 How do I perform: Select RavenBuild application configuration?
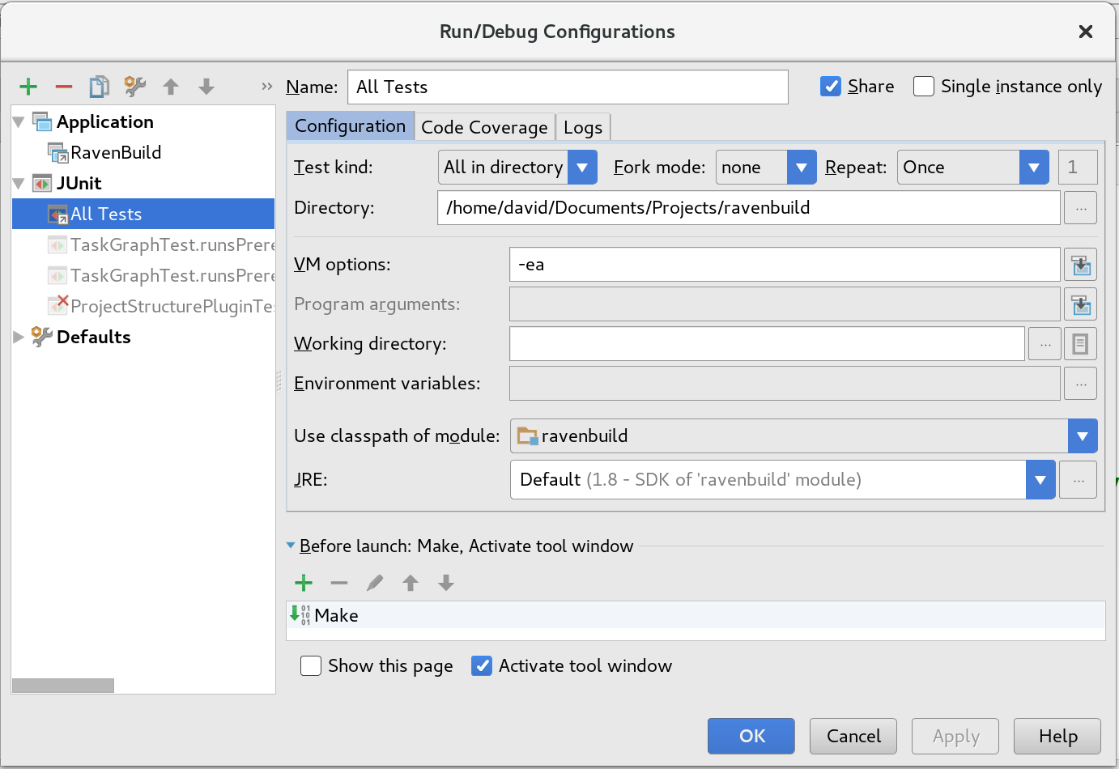(x=116, y=153)
